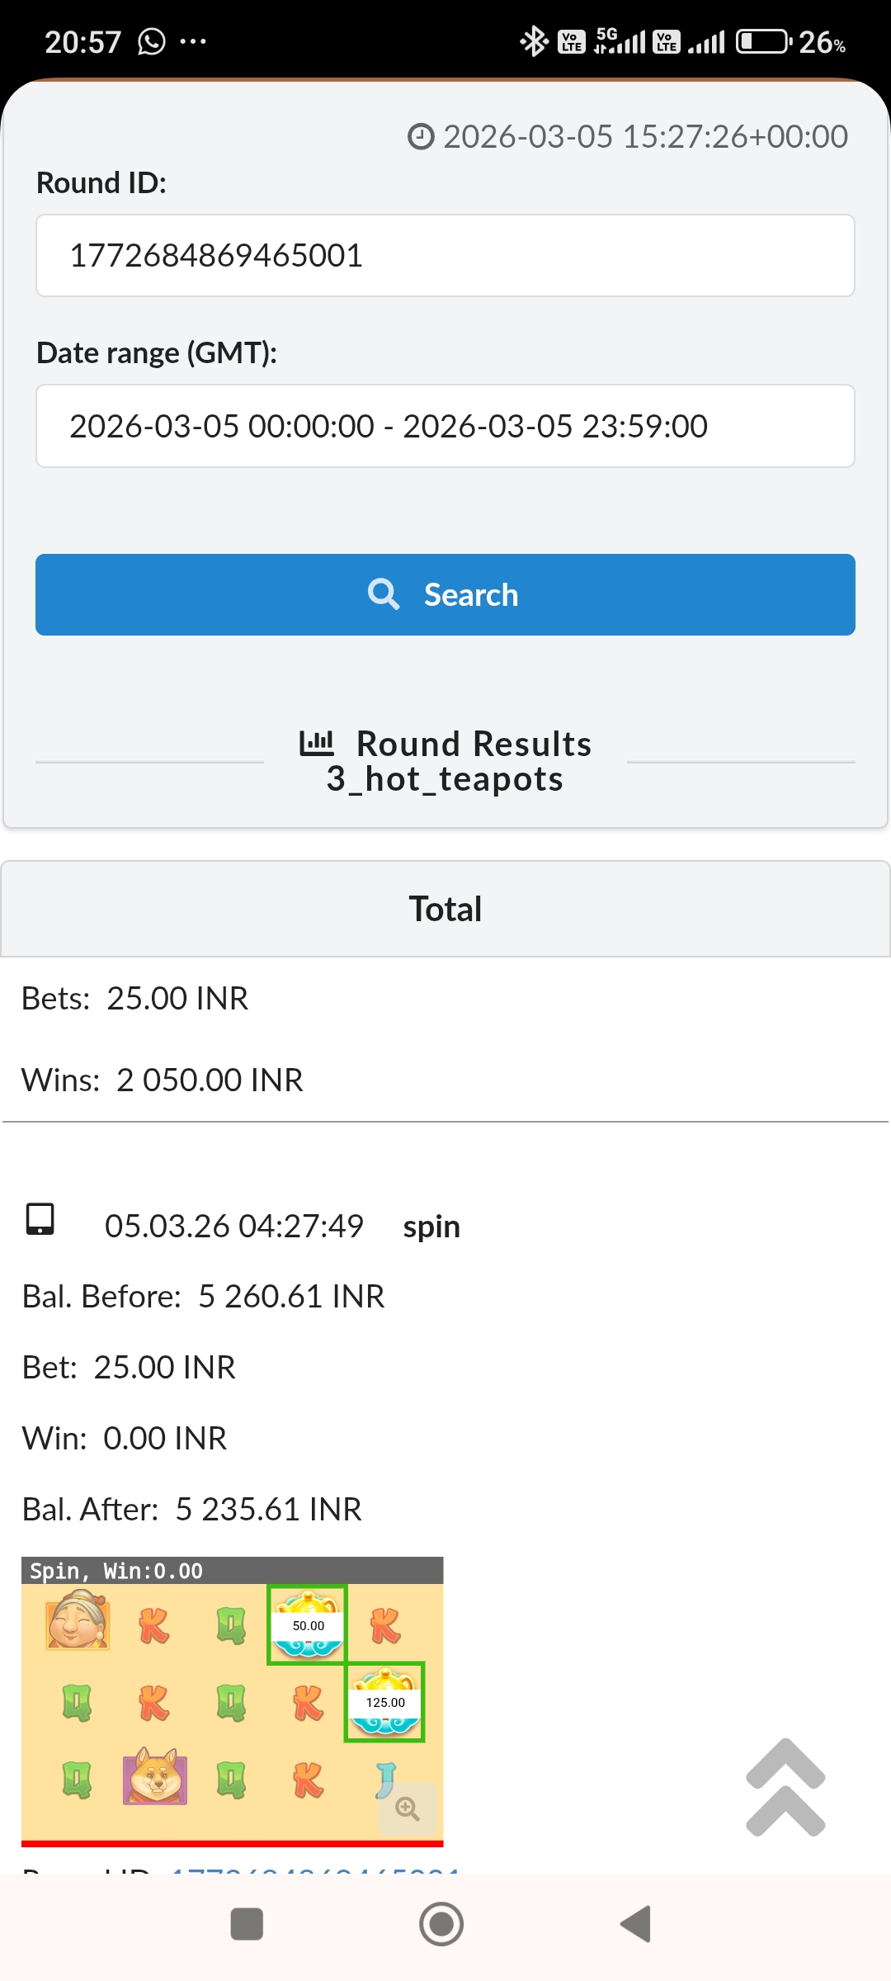This screenshot has width=891, height=1981.
Task: Click the Total section header
Action: [x=445, y=909]
